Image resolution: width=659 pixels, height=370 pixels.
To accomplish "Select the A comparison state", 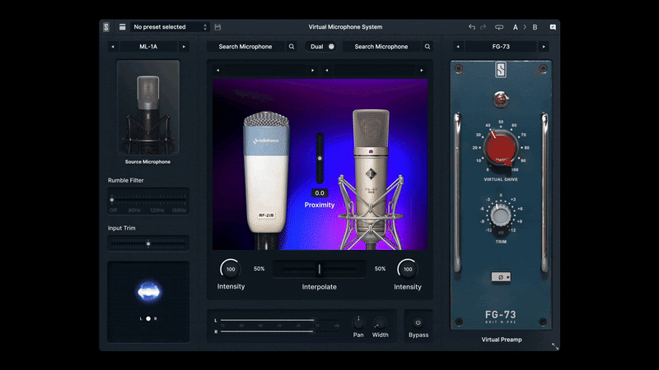I will point(516,27).
